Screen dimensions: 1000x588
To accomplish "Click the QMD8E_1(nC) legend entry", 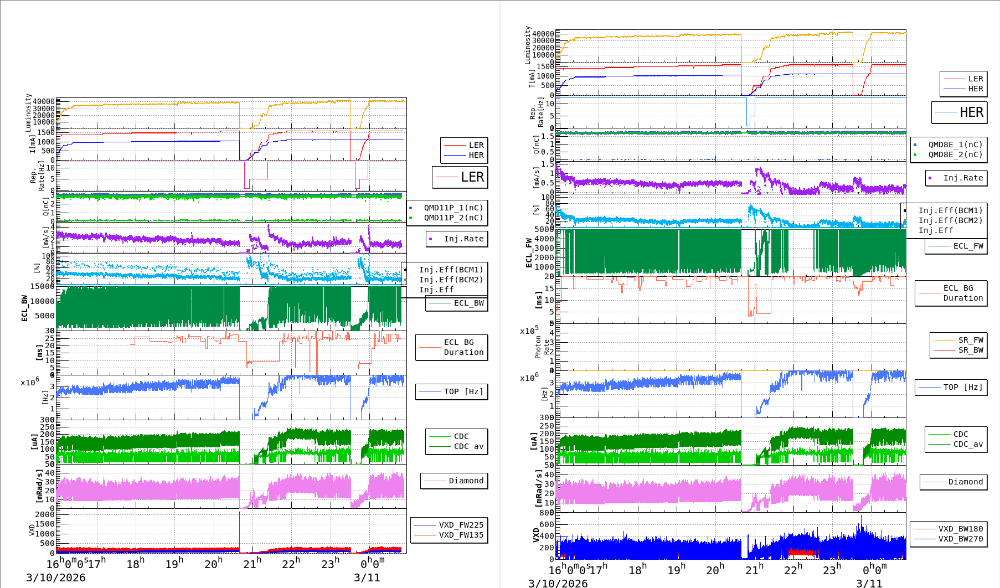I will [x=949, y=145].
